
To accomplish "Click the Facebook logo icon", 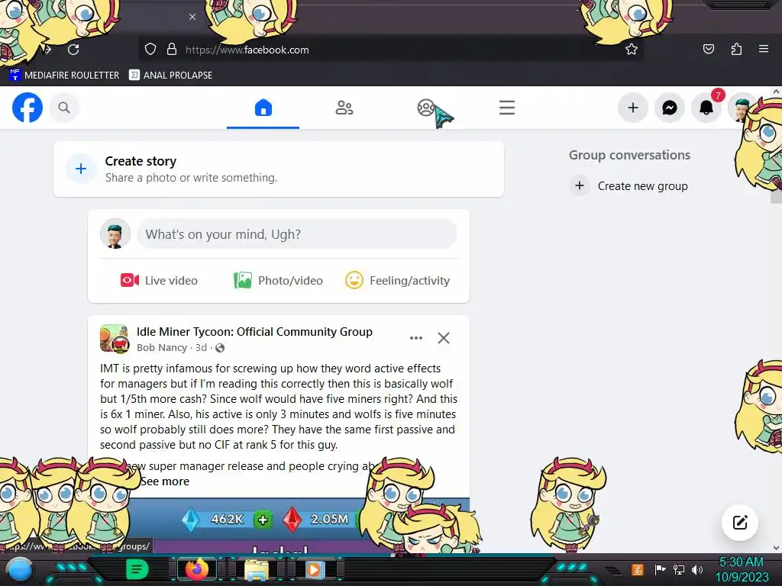I will [27, 108].
